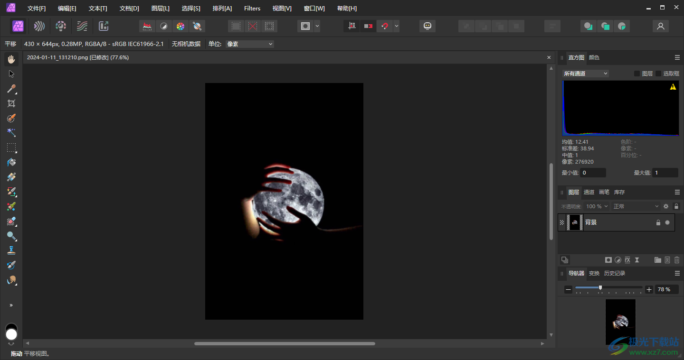The image size is (684, 360).
Task: Select the Crop tool in the left toolbar
Action: 11,103
